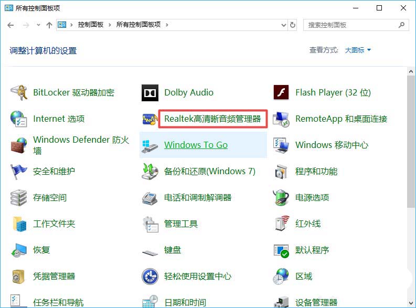
Task: Click the search magnifier icon
Action: pyautogui.click(x=402, y=25)
